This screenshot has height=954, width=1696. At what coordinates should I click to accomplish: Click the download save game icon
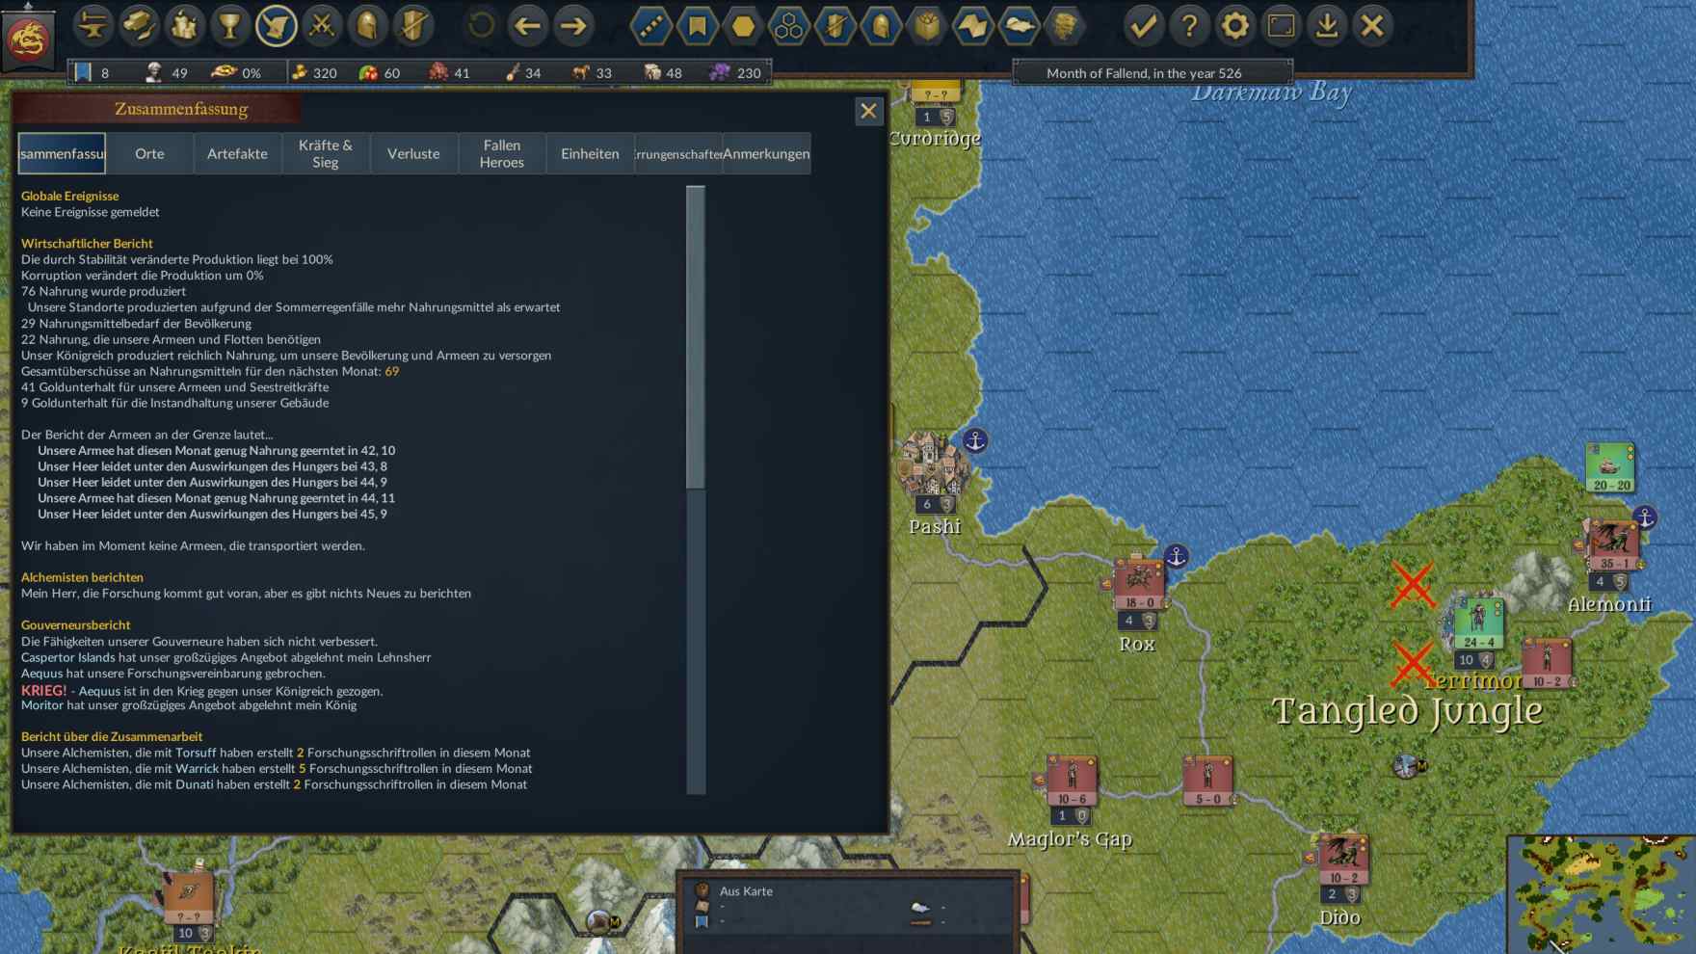(1327, 26)
